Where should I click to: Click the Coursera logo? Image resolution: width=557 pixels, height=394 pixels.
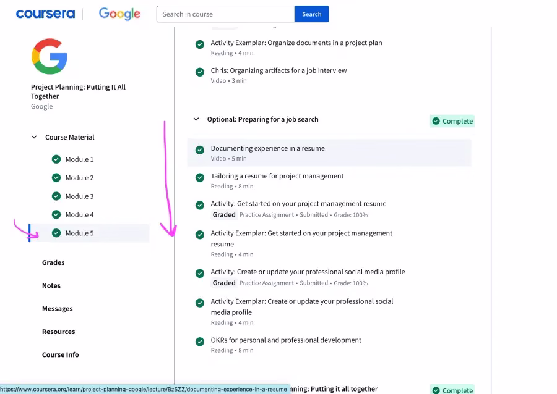click(45, 14)
